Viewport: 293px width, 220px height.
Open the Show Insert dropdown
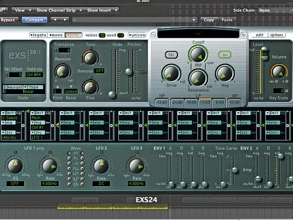coord(102,10)
